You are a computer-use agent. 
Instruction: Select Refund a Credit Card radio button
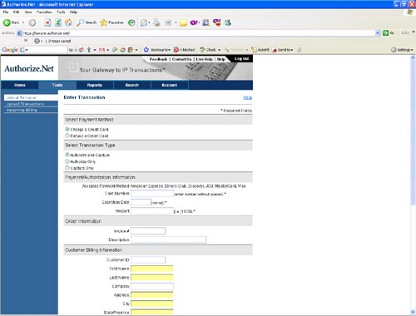point(67,136)
